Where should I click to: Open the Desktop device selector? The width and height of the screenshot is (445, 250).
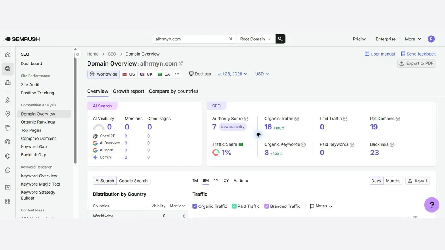pyautogui.click(x=200, y=74)
